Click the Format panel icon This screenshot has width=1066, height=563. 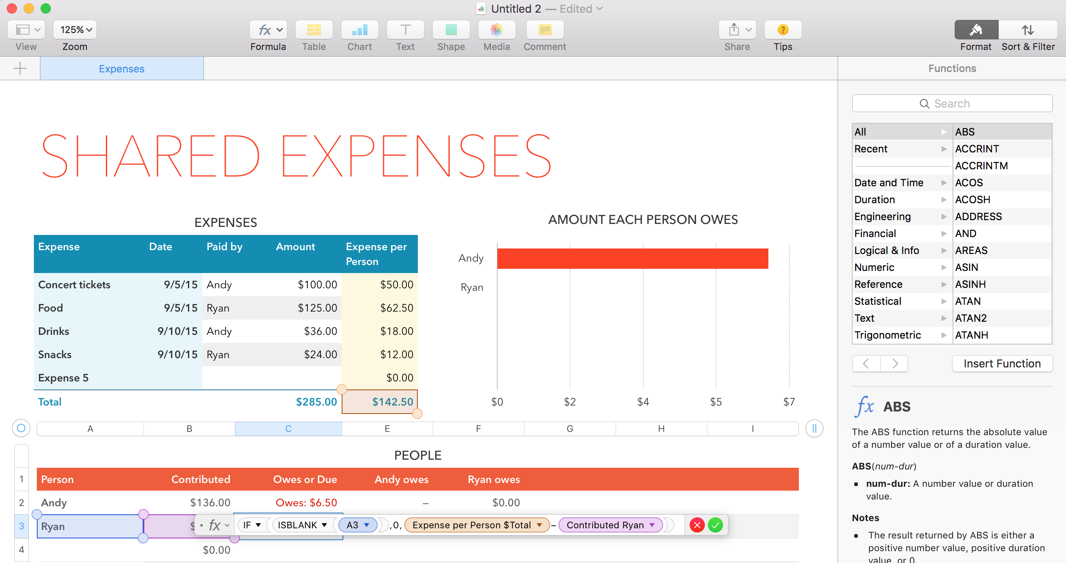click(x=976, y=31)
